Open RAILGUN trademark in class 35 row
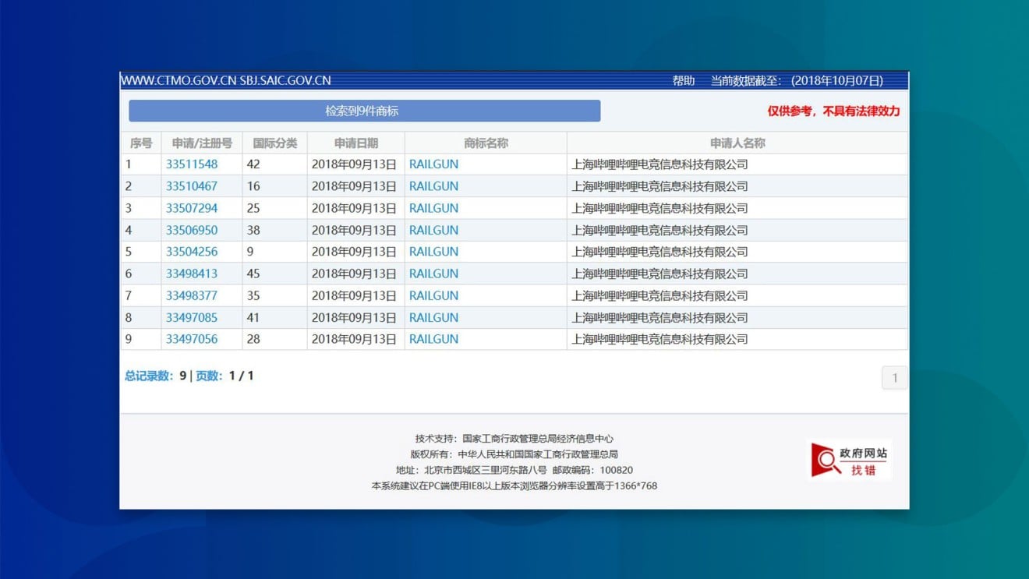Viewport: 1029px width, 579px height. [433, 295]
